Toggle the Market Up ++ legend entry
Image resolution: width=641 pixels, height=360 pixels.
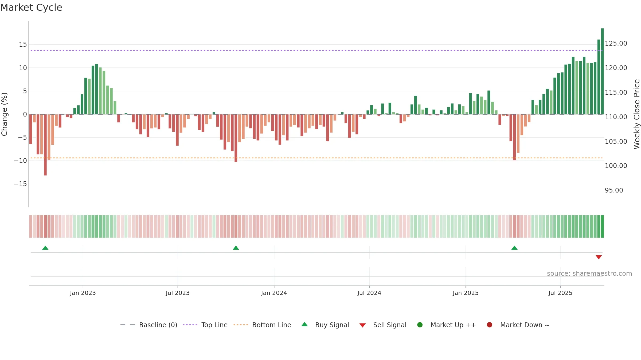pyautogui.click(x=447, y=325)
